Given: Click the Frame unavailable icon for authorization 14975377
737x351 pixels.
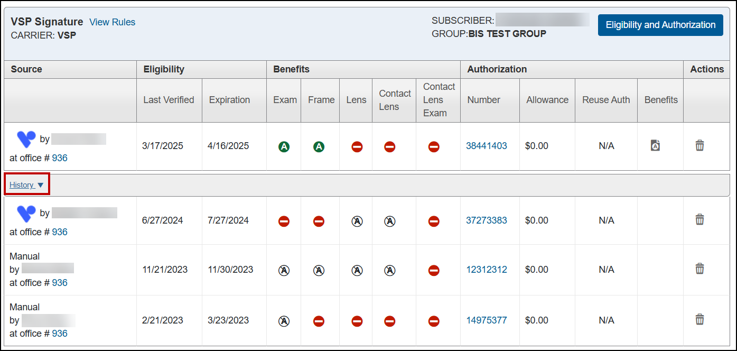Looking at the screenshot, I should [x=319, y=321].
